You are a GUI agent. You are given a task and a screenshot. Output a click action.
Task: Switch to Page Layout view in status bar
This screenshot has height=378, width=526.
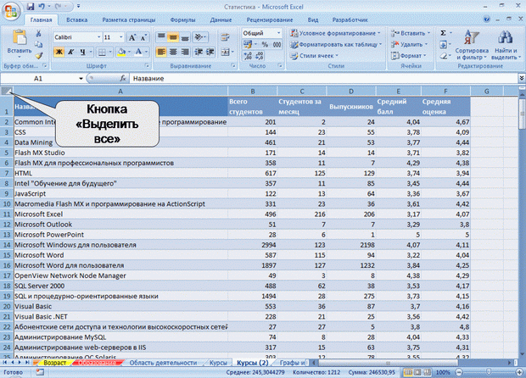[x=417, y=372]
